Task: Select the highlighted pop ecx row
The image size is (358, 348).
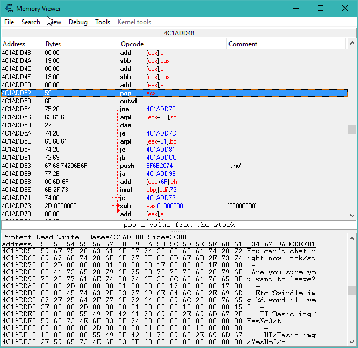Action: point(175,93)
